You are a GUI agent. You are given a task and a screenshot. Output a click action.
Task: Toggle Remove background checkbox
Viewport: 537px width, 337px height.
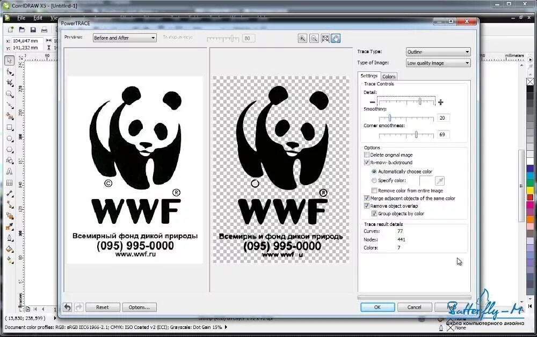click(367, 163)
